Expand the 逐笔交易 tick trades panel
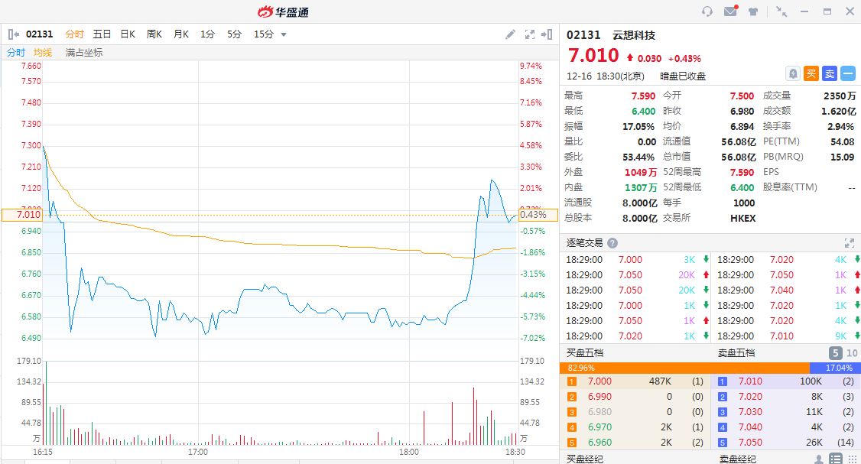Screen dimensions: 861x464 point(849,243)
